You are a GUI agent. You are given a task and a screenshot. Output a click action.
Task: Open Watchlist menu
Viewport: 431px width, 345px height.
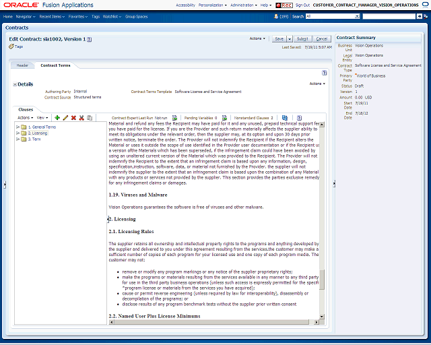112,16
